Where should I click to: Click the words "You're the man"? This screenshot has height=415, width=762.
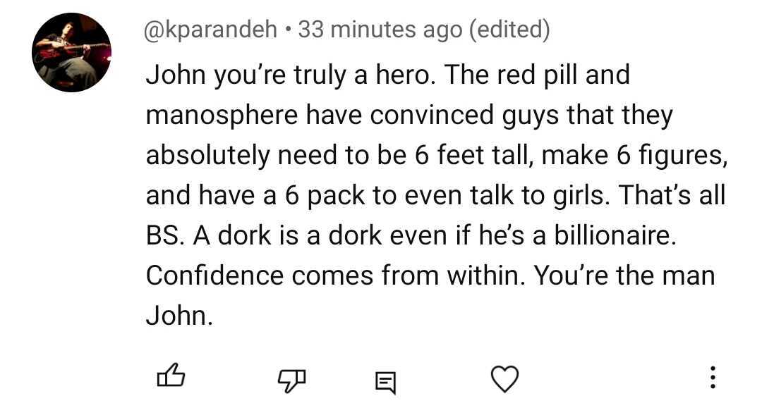pos(624,275)
